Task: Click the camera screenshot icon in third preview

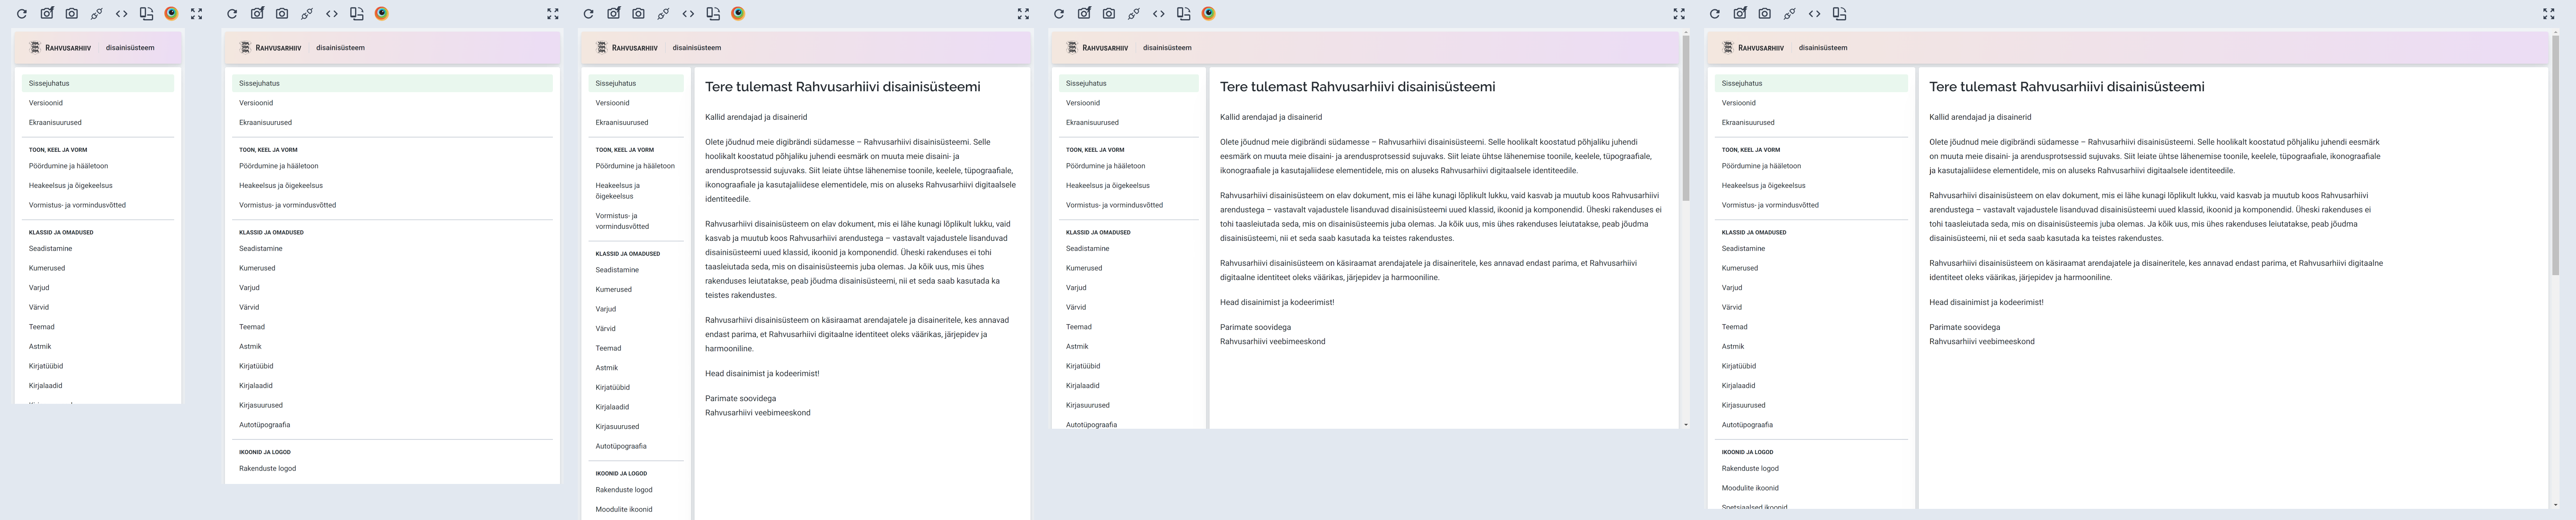Action: click(x=638, y=14)
